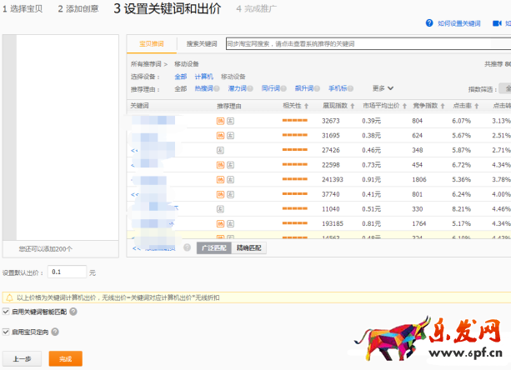Image resolution: width=511 pixels, height=370 pixels.
Task: Click help icon beside 启用宝贝定向
Action: click(55, 332)
